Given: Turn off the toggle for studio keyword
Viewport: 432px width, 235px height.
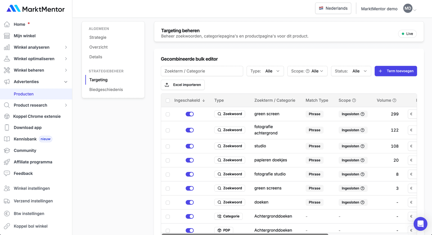Looking at the screenshot, I should 190,146.
